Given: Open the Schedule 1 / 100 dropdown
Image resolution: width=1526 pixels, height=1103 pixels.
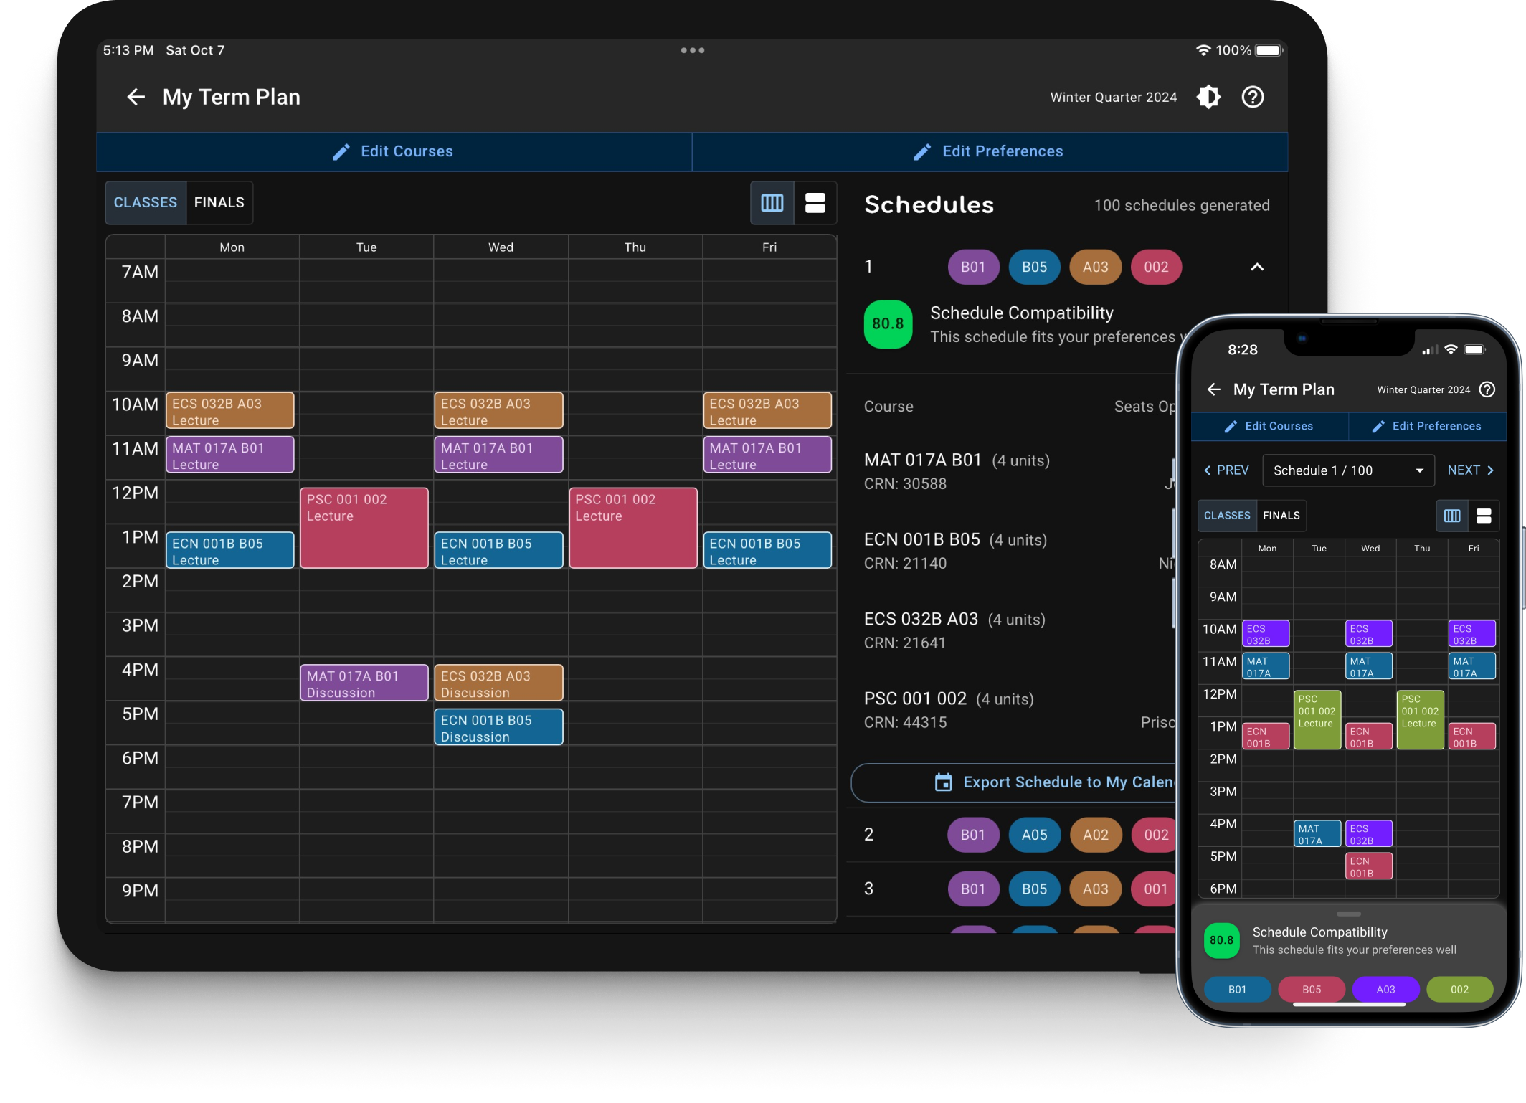Looking at the screenshot, I should [x=1347, y=470].
